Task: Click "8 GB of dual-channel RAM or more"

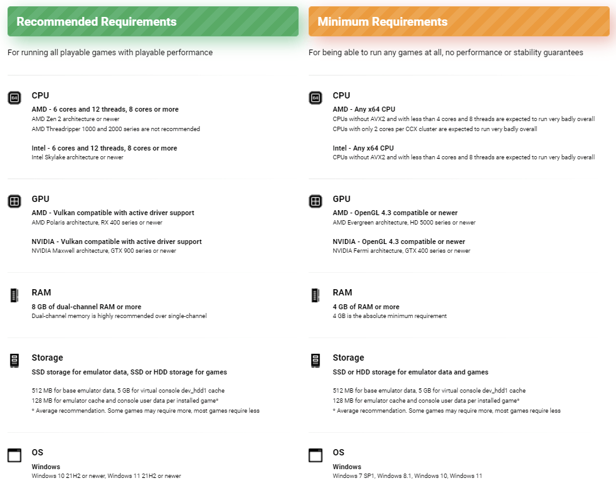Action: coord(87,307)
